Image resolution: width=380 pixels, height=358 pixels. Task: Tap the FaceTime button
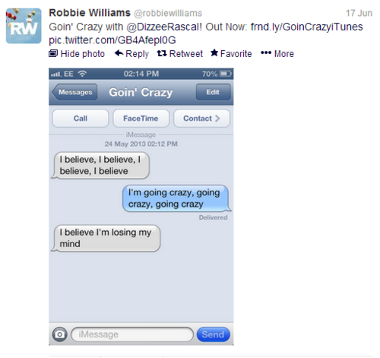[141, 119]
